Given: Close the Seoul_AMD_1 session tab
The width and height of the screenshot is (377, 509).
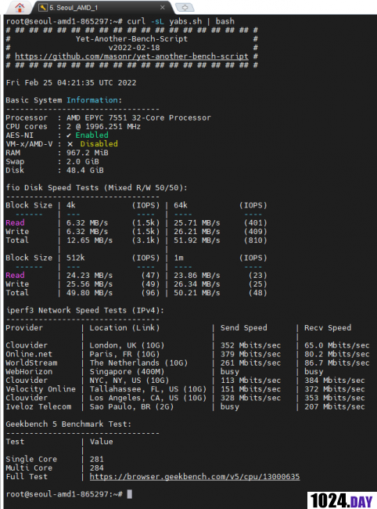Looking at the screenshot, I should click(163, 8).
